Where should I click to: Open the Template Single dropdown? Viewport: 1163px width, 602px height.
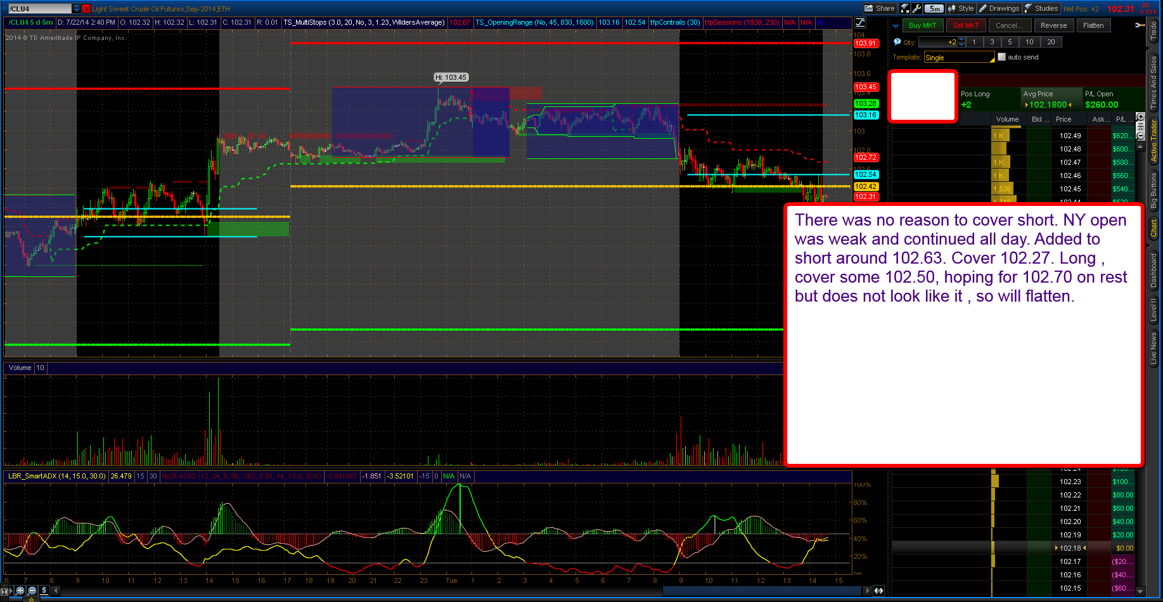coord(959,57)
